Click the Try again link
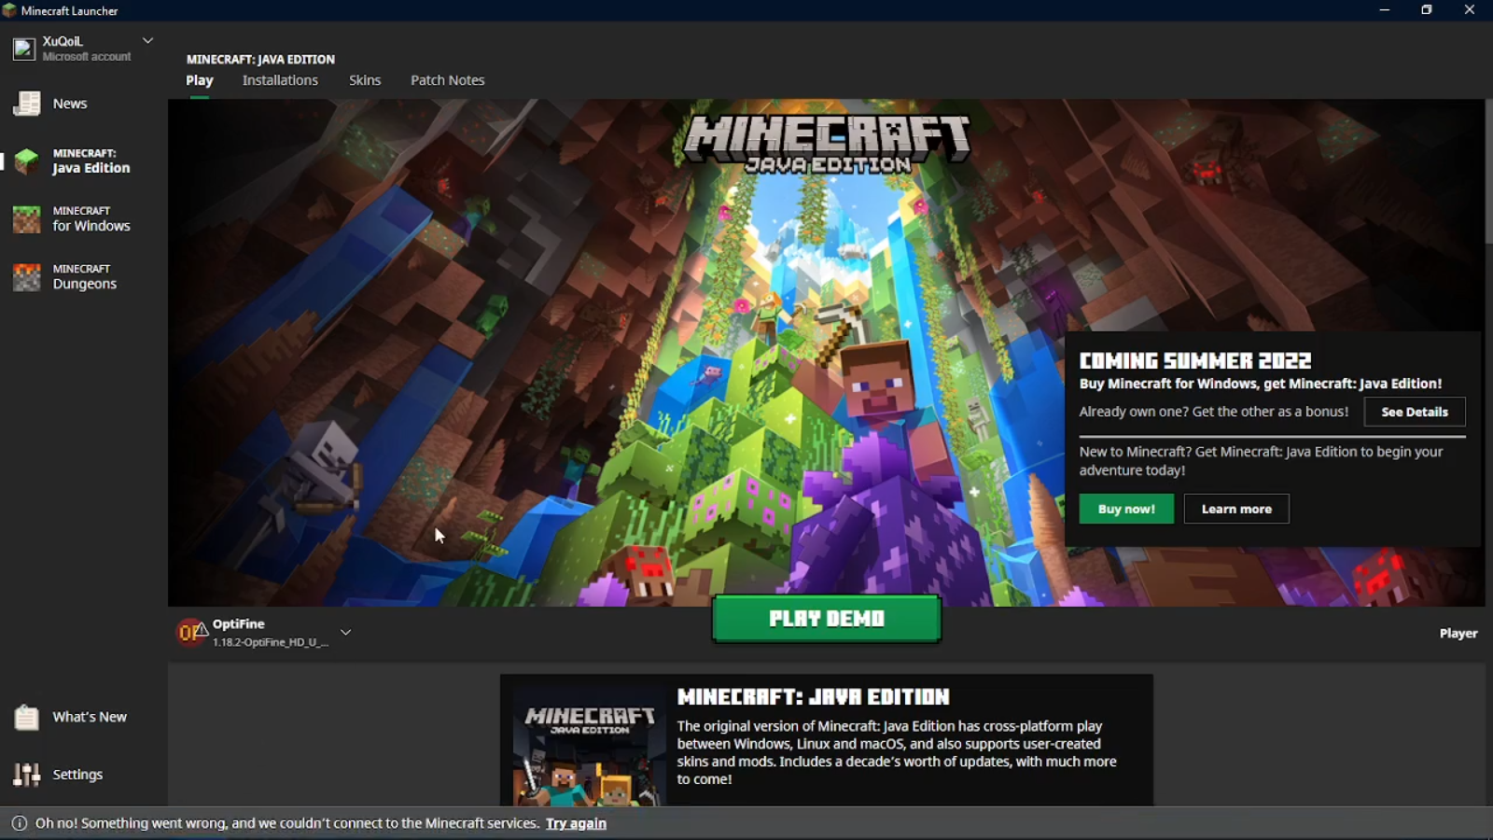 pos(576,823)
